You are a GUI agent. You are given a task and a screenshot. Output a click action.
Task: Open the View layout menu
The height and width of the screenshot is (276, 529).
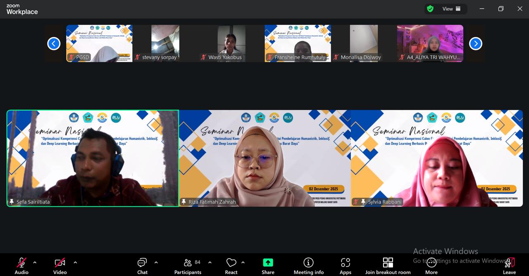point(451,9)
